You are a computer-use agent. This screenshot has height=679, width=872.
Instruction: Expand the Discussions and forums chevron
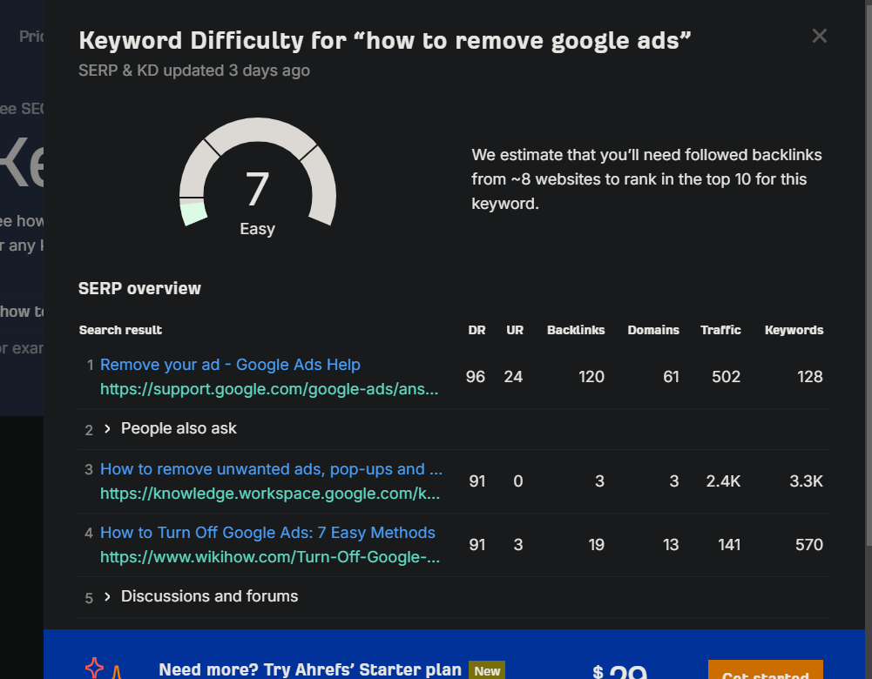(x=107, y=597)
